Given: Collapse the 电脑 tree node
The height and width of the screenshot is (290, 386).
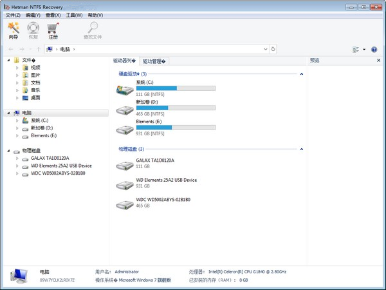Looking at the screenshot, I should 8,113.
